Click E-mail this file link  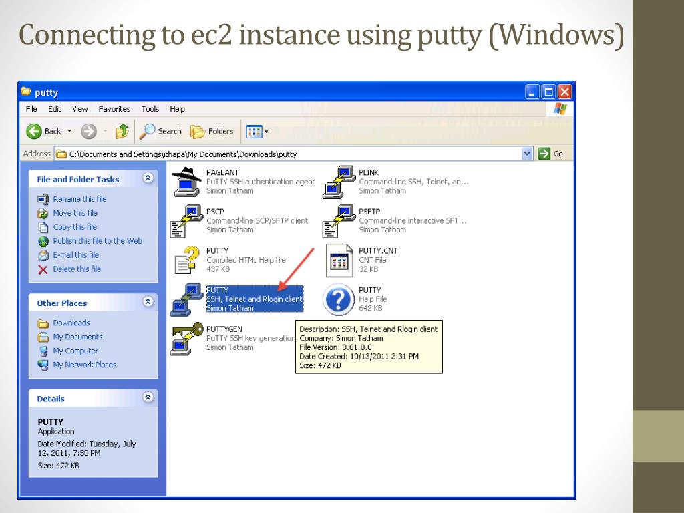(76, 254)
